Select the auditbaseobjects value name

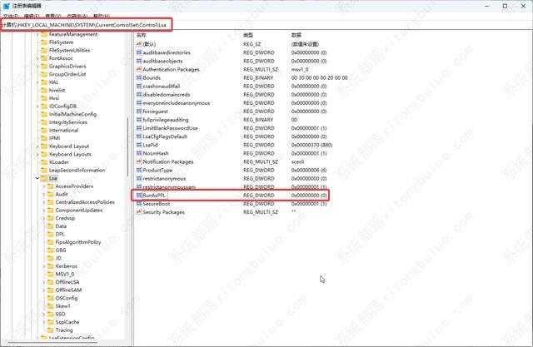click(x=163, y=61)
